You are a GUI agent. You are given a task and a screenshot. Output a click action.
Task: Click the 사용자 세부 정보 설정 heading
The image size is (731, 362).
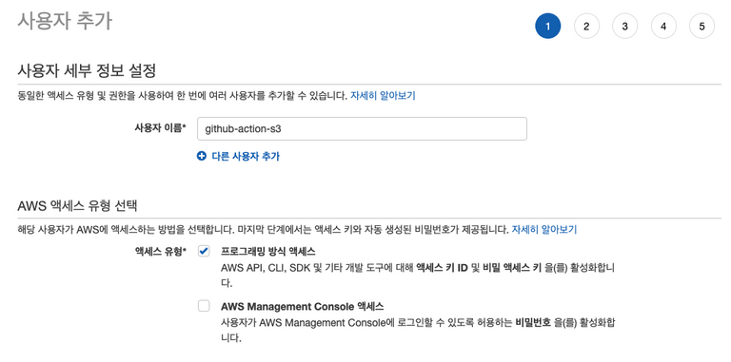[87, 71]
